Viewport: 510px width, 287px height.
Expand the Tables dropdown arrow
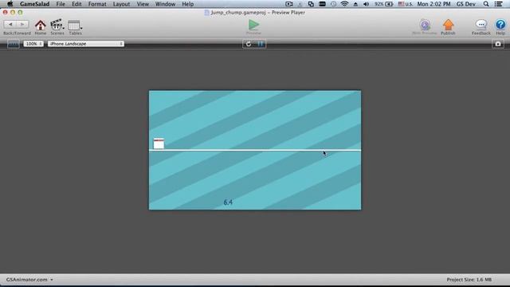81,28
